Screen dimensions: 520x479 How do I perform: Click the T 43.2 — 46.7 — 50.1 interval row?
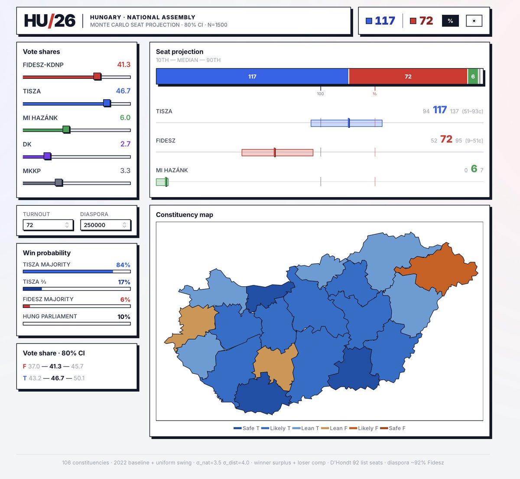[x=54, y=378]
